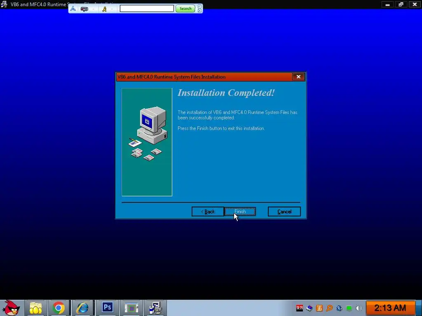Click the AOL triangle logo icon
This screenshot has width=422, height=316.
pyautogui.click(x=73, y=9)
